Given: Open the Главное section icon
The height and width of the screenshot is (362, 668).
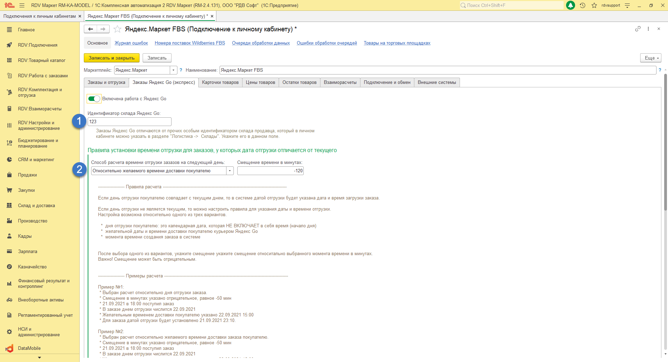Looking at the screenshot, I should point(9,30).
